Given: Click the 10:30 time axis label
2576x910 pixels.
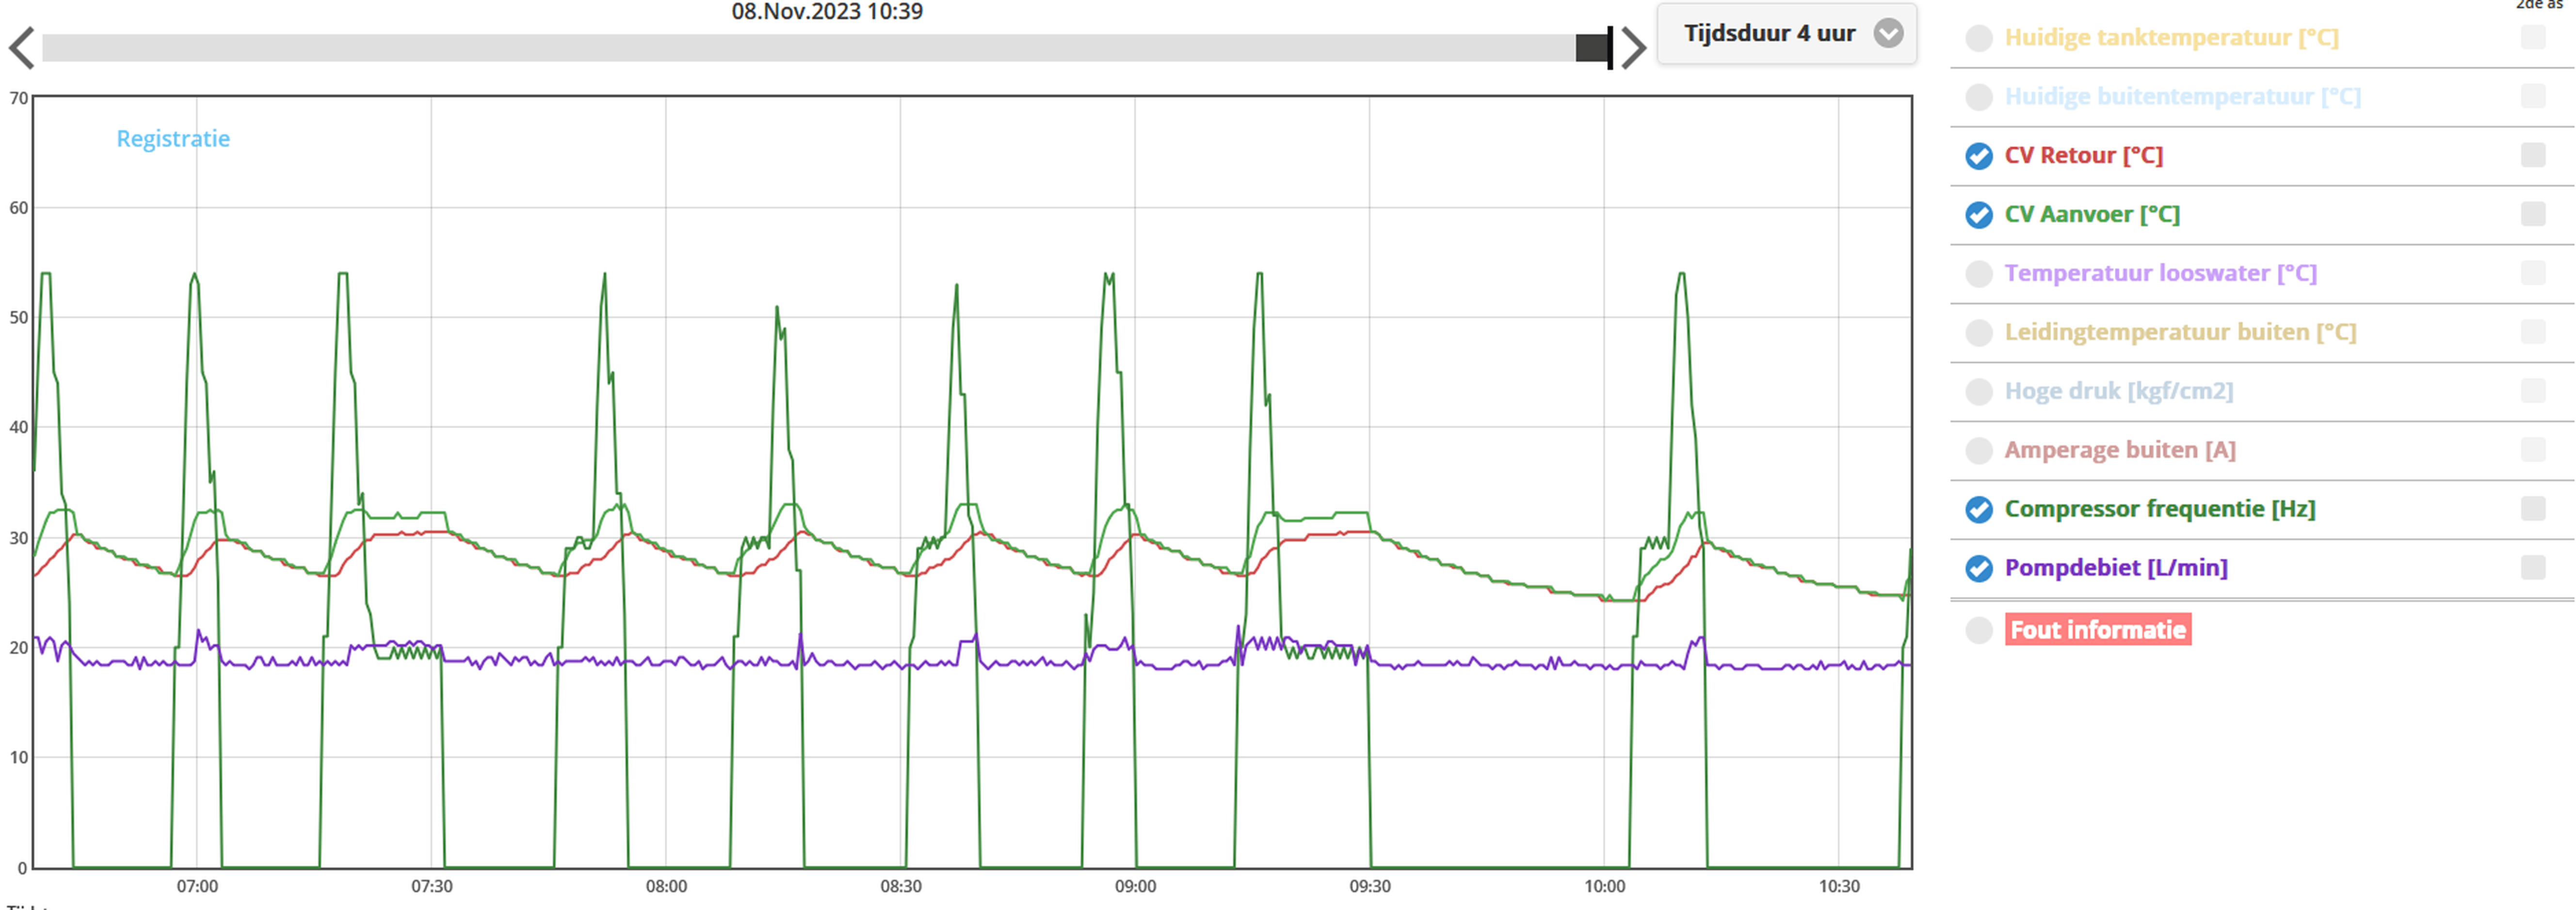Looking at the screenshot, I should 1839,887.
